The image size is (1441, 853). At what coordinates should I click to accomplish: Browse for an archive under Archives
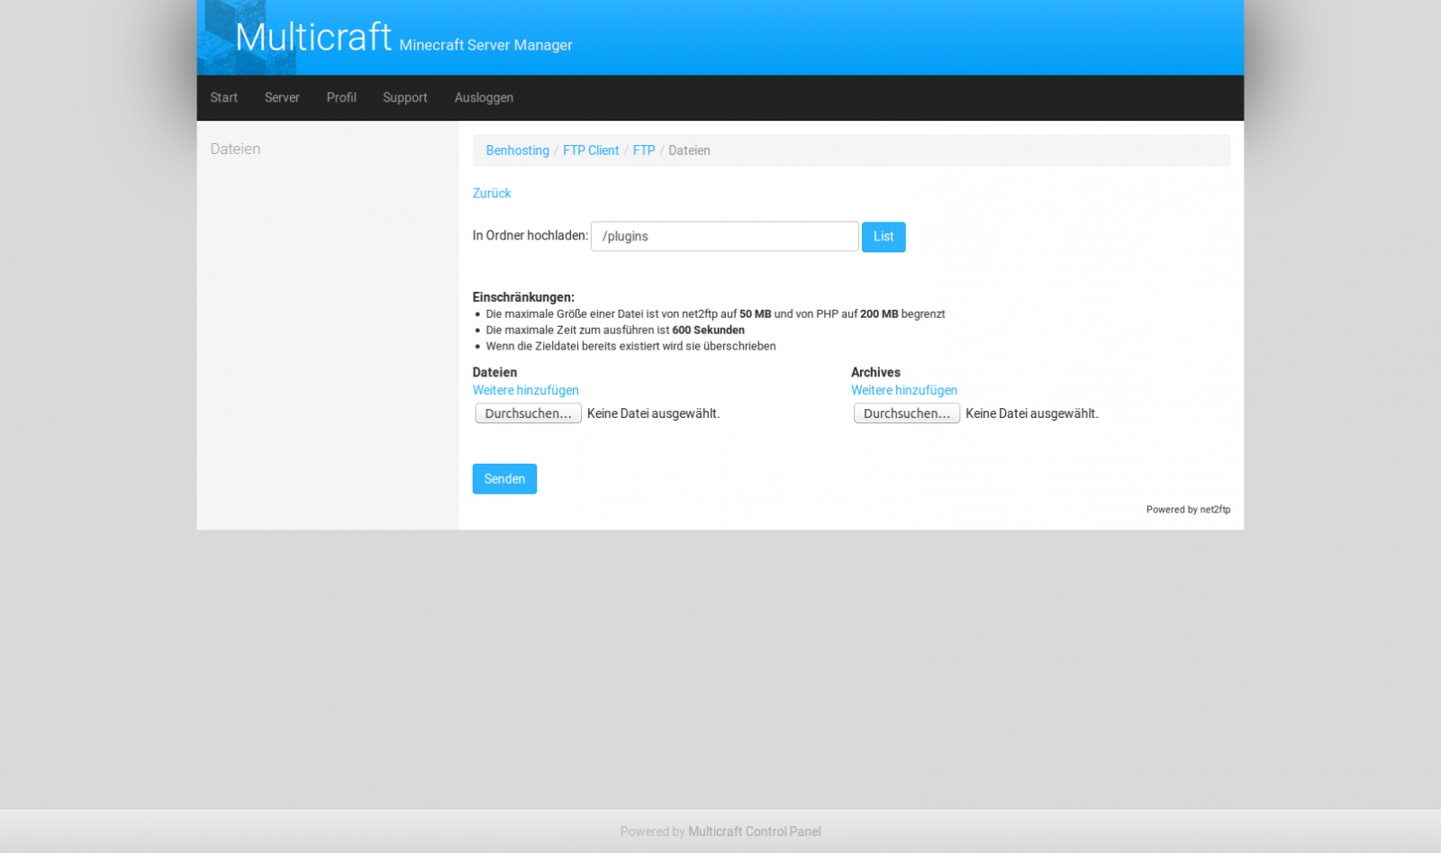(906, 413)
